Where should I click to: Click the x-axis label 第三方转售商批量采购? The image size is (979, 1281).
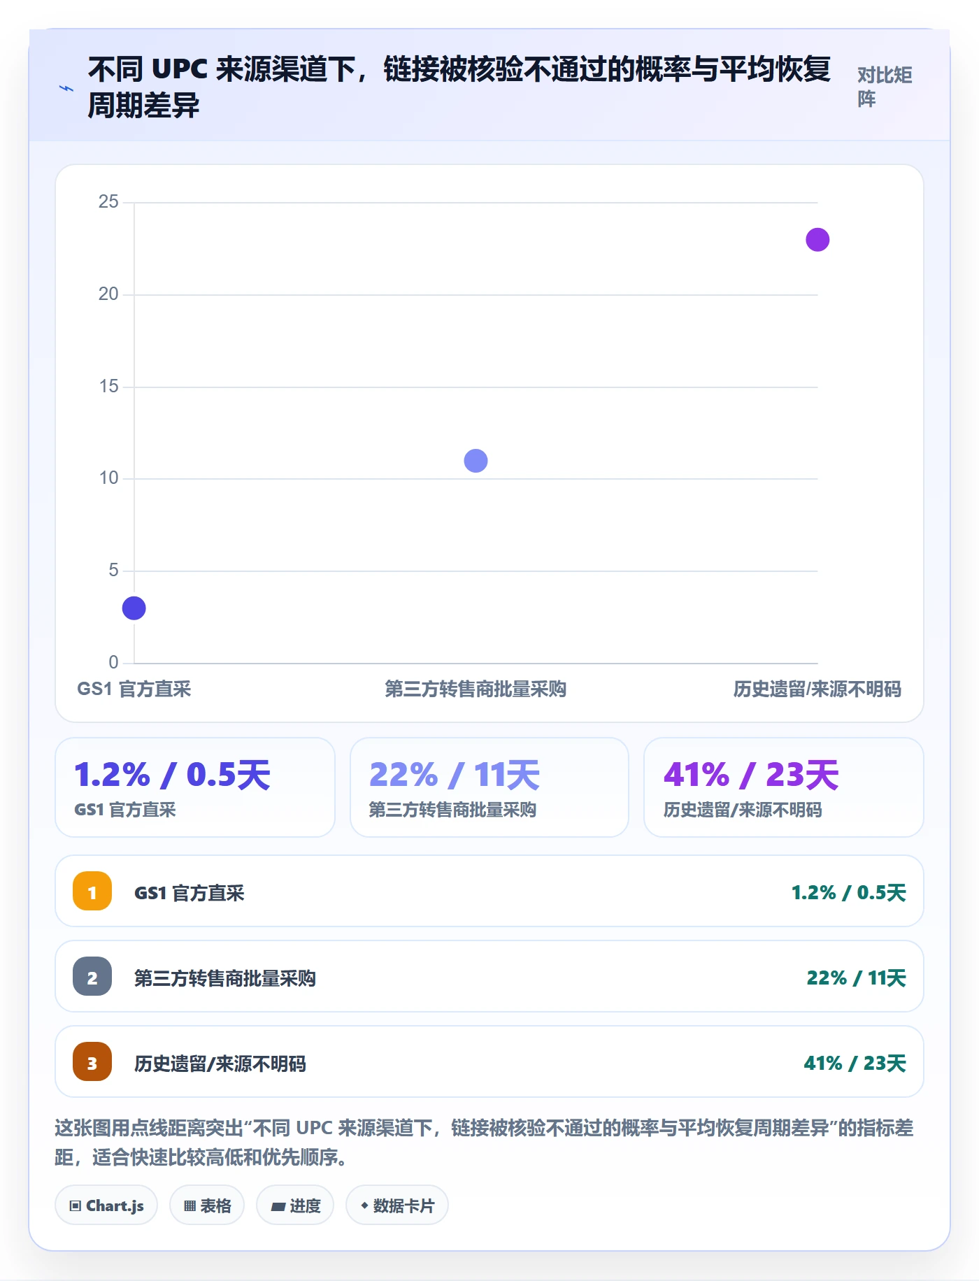476,689
